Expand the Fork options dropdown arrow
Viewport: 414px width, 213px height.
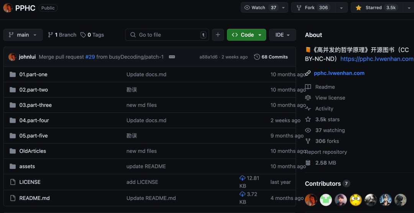click(x=342, y=8)
